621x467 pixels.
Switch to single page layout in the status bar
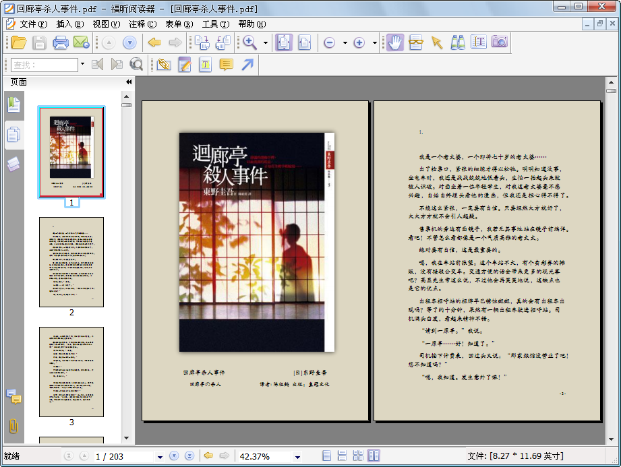coord(327,456)
